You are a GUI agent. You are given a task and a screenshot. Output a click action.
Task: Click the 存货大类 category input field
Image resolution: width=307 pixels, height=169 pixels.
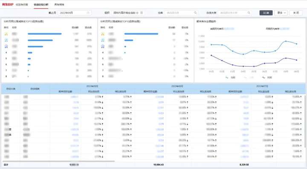[235, 13]
